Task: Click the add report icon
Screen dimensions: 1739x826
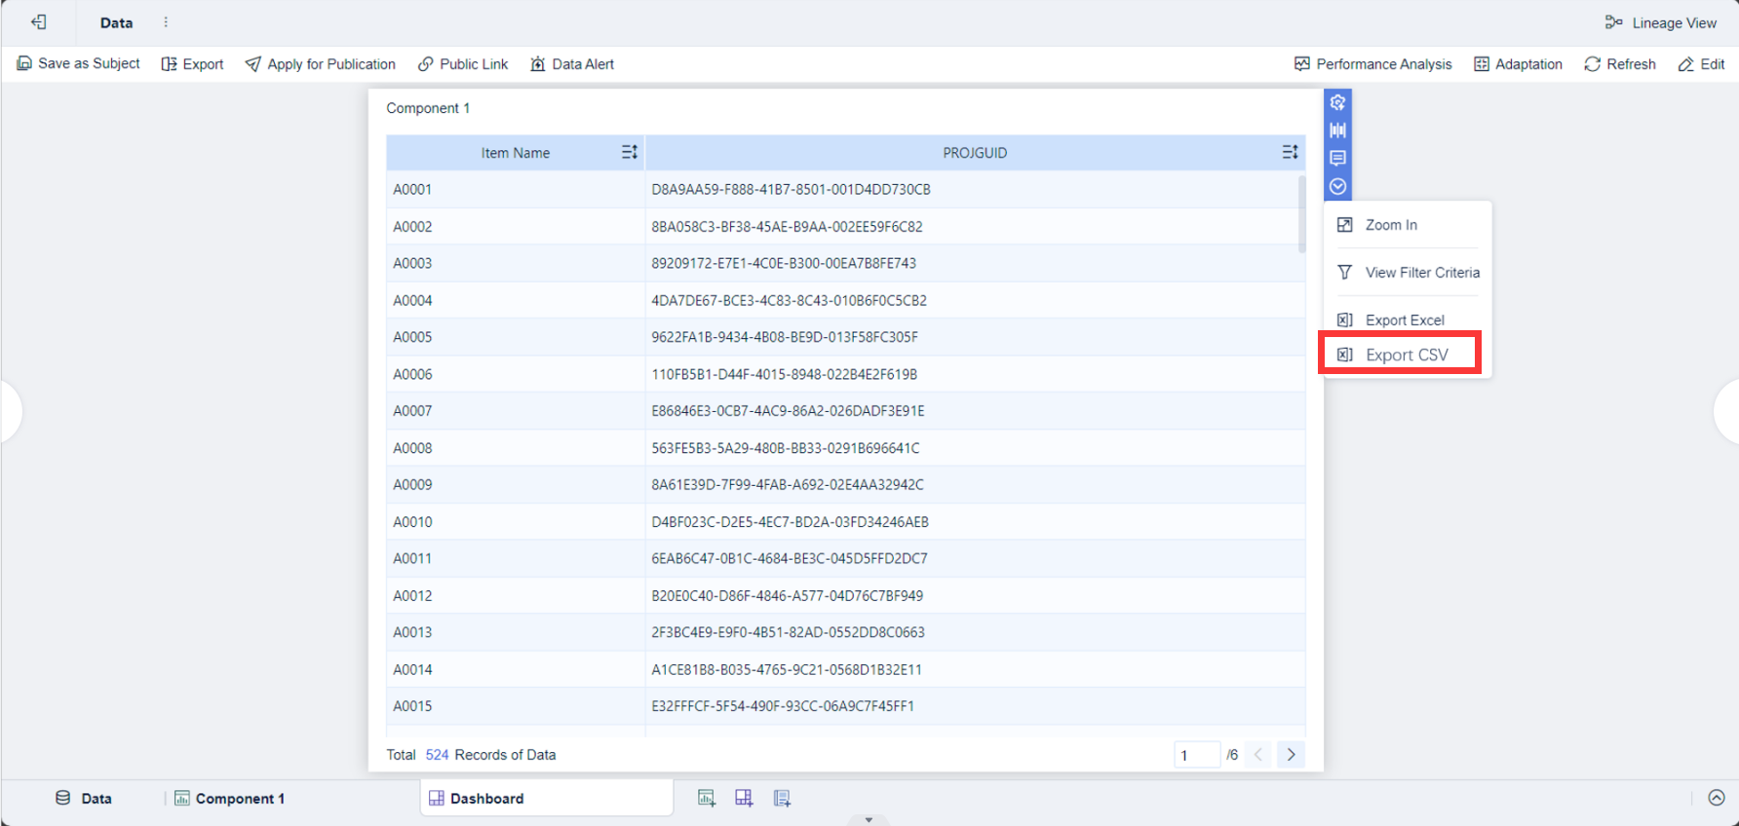Action: pyautogui.click(x=782, y=798)
